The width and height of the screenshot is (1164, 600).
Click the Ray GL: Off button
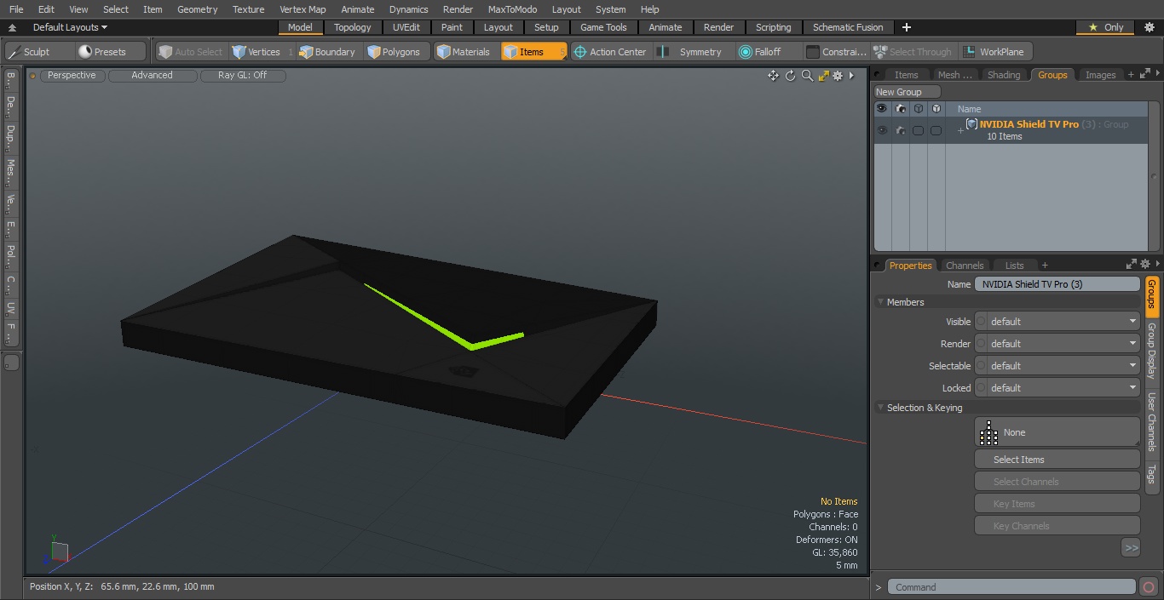click(243, 76)
